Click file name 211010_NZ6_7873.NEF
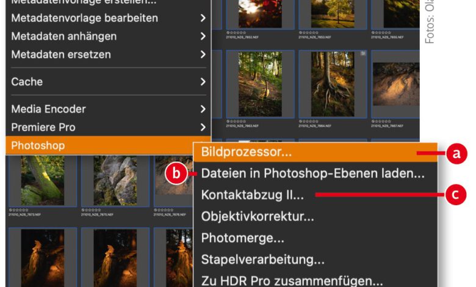476x287 pixels. coord(24,214)
